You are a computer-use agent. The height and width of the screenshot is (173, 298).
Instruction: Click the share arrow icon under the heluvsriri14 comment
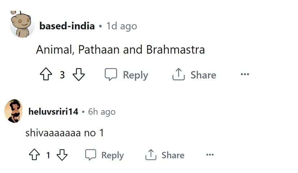[x=151, y=155]
